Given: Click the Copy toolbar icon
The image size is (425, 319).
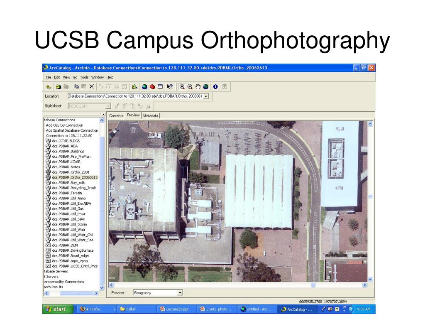Looking at the screenshot, I should (x=76, y=86).
